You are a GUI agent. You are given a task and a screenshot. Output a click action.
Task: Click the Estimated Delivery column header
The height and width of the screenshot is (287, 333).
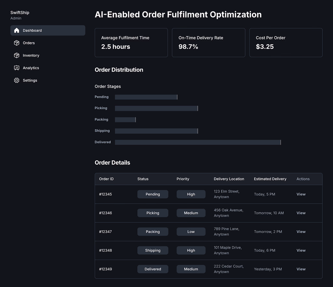(270, 179)
